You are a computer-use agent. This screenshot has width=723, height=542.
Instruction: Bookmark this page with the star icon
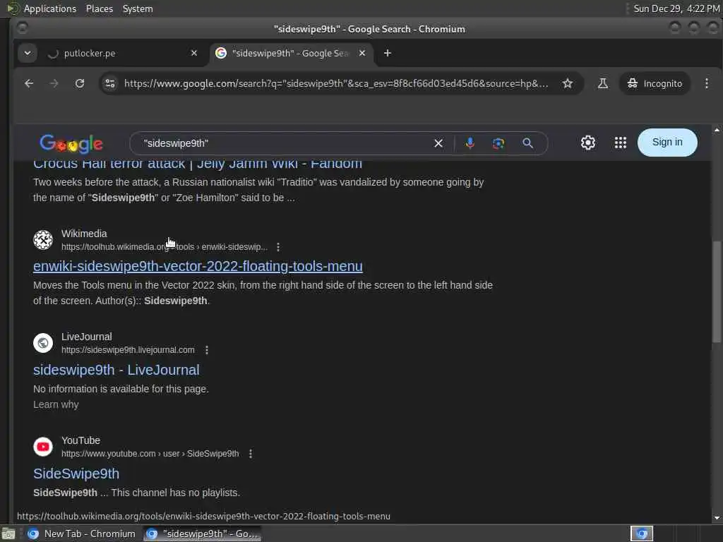pyautogui.click(x=568, y=83)
